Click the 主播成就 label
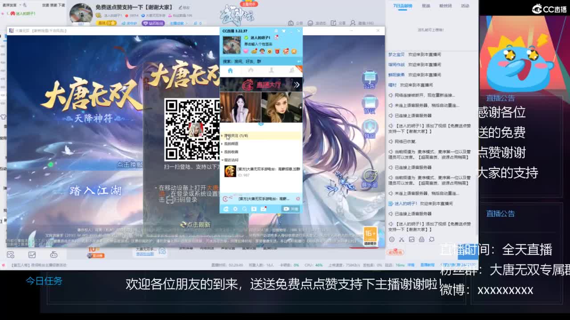570x320 pixels. tap(177, 23)
